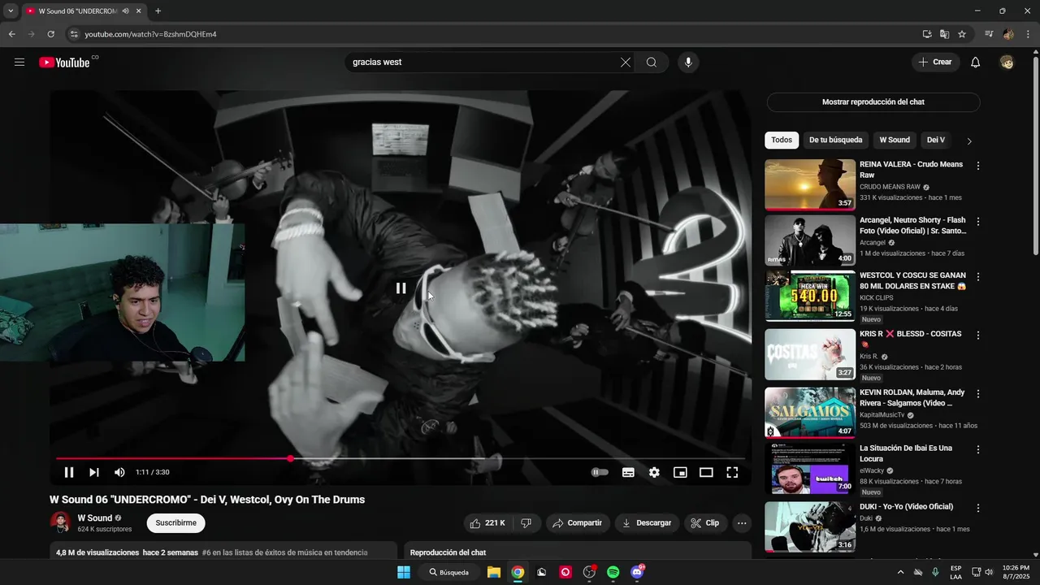Open Discord from the taskbar
This screenshot has width=1040, height=585.
point(637,572)
